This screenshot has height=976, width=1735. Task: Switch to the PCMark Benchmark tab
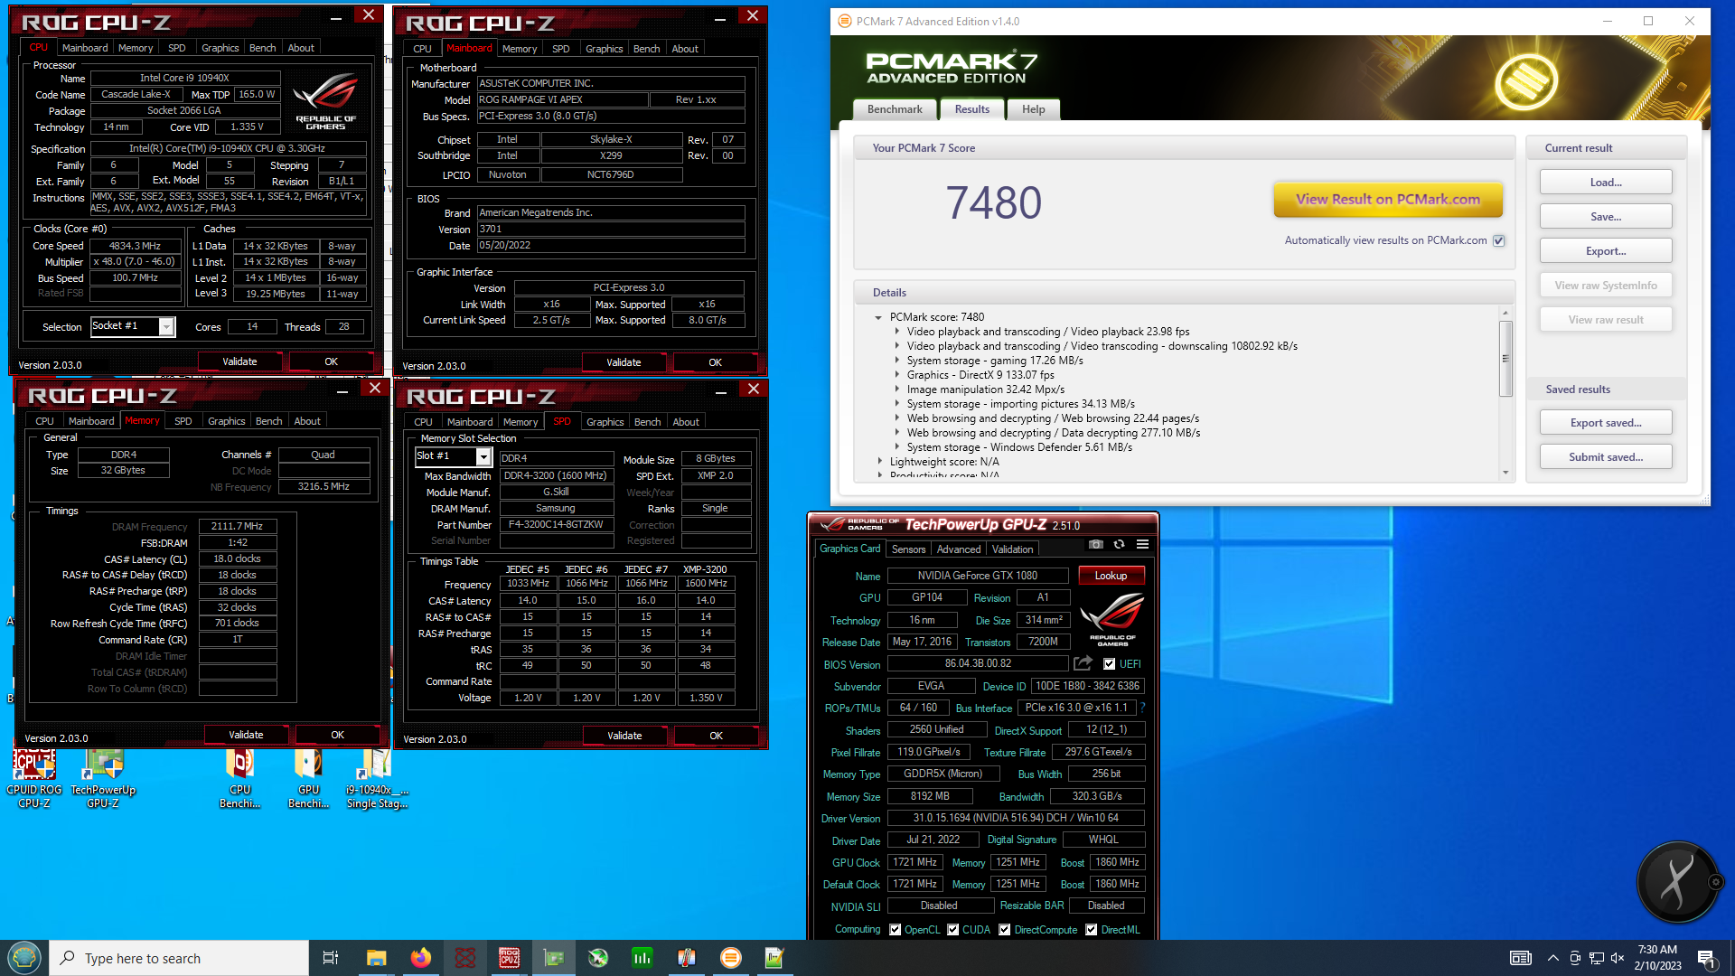coord(895,109)
